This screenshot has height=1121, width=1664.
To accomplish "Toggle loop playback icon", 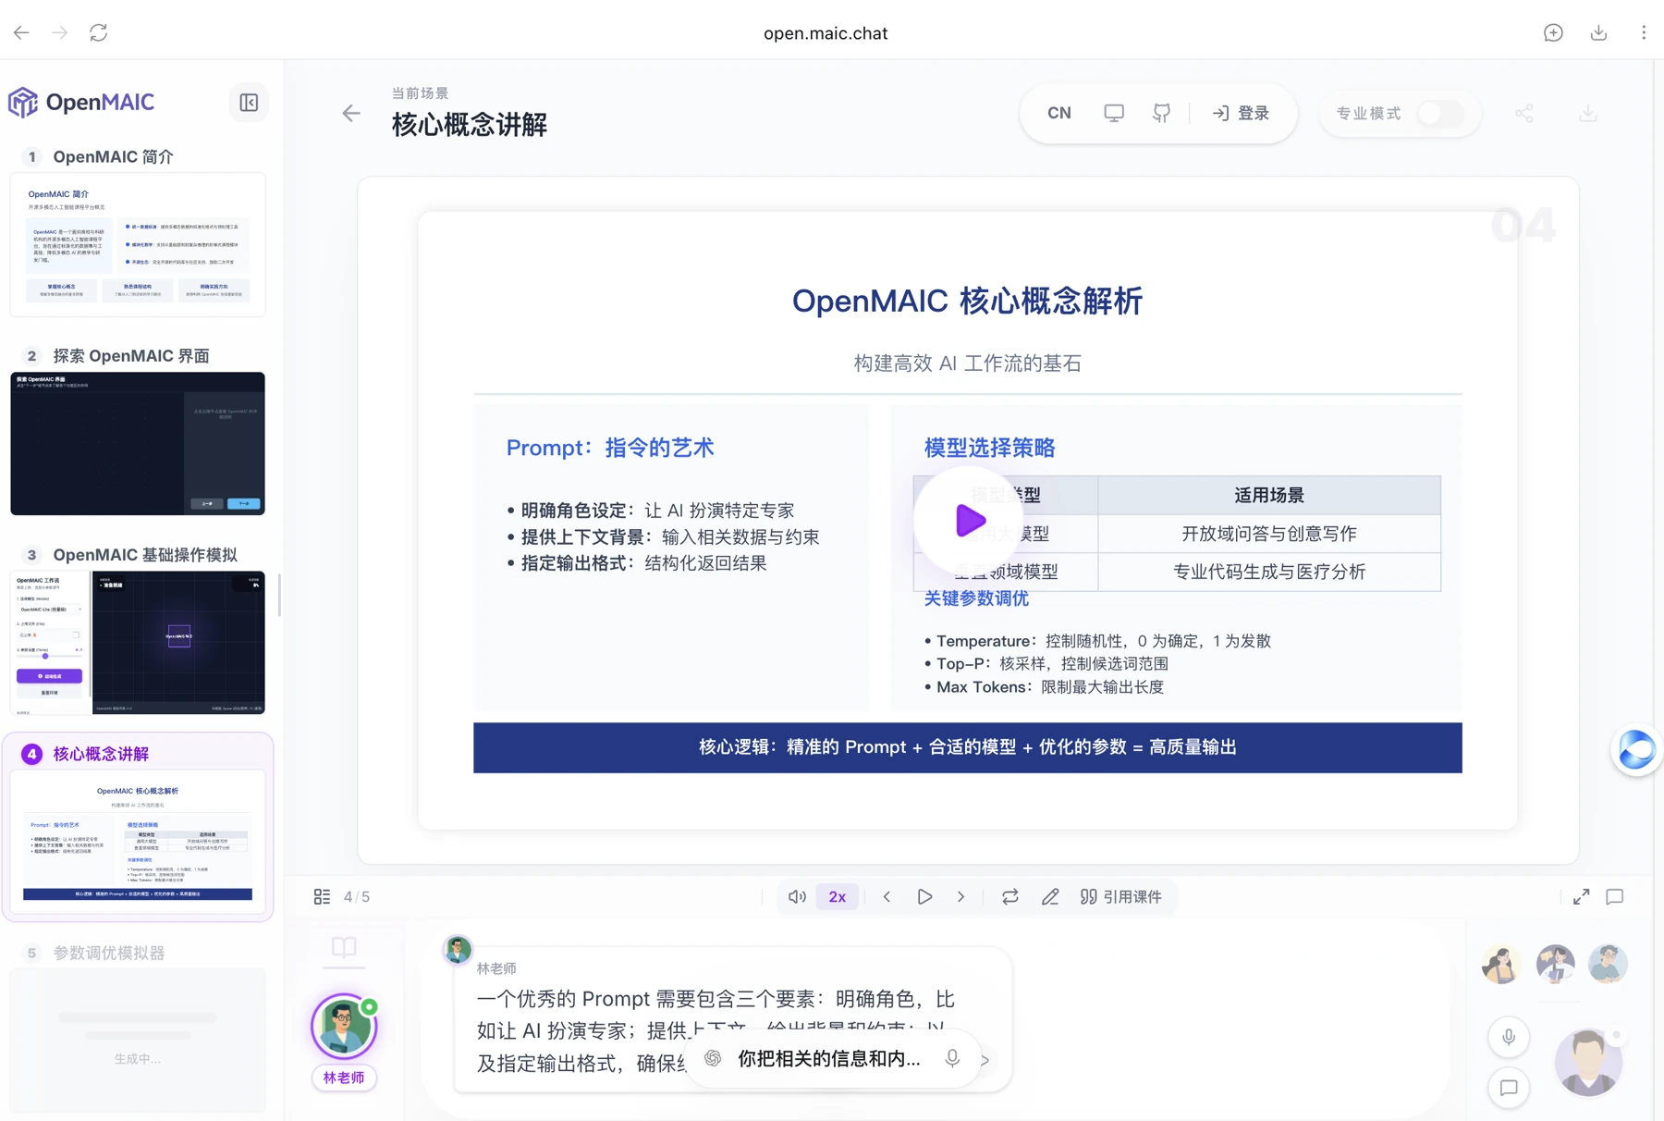I will 1009,896.
